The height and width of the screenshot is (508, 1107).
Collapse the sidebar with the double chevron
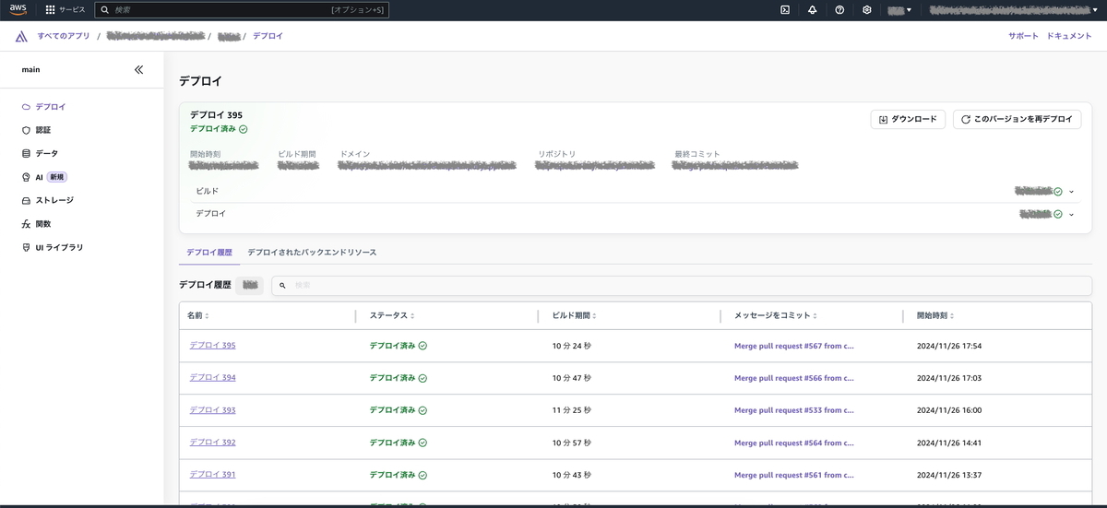(139, 69)
